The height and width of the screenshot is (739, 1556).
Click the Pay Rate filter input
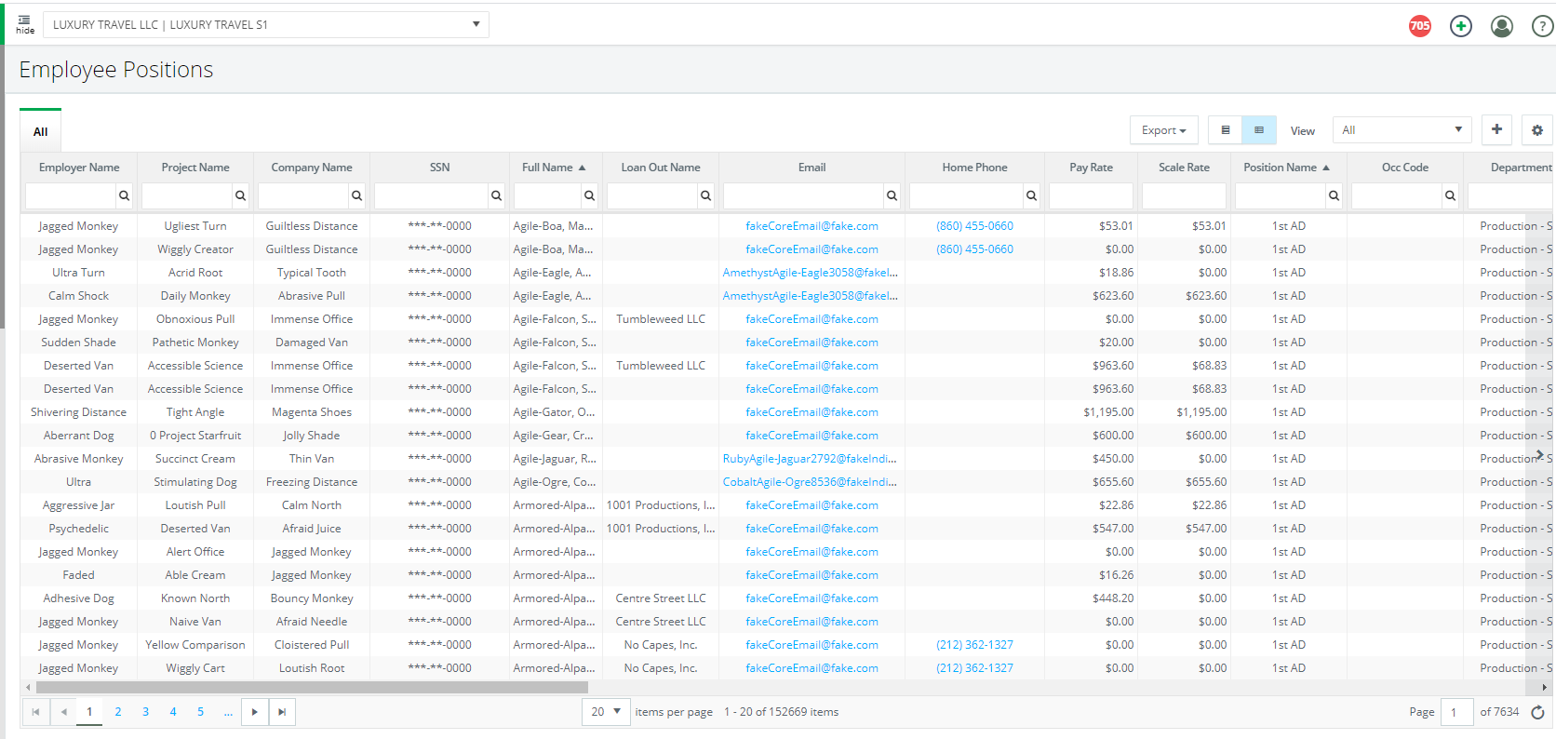point(1091,195)
